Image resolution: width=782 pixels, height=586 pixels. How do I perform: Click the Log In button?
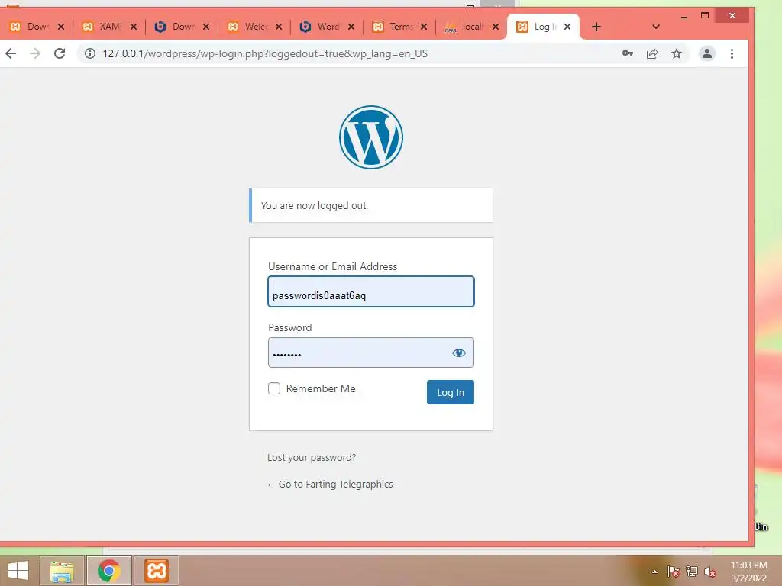coord(451,392)
